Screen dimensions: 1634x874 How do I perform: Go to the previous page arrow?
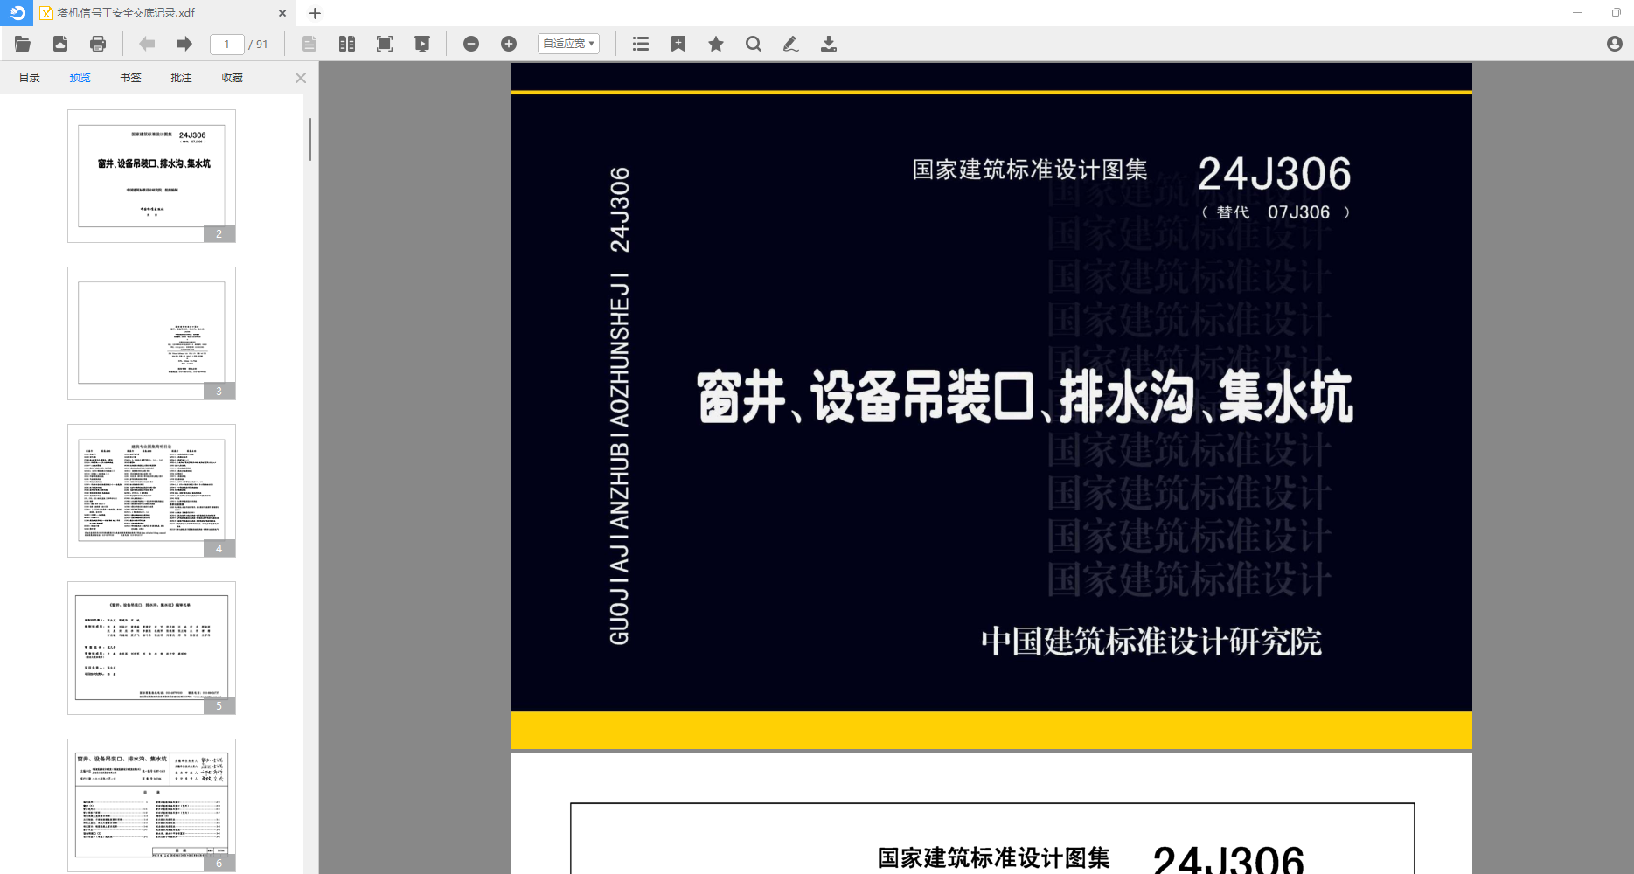tap(147, 44)
